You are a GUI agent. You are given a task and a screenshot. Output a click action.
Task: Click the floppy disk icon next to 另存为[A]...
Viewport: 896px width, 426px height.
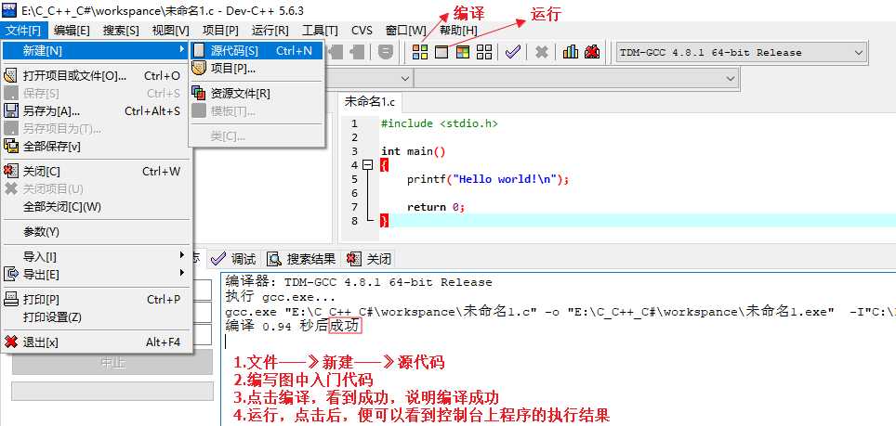click(x=11, y=111)
